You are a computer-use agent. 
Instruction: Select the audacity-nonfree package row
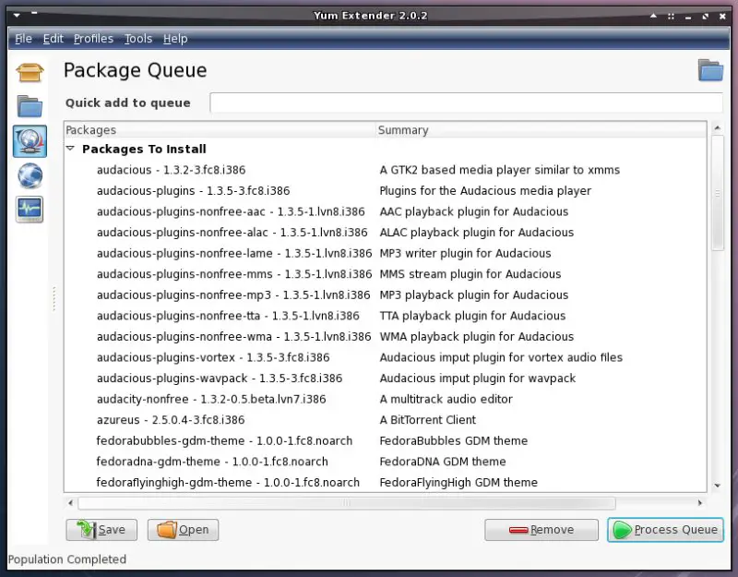point(386,399)
